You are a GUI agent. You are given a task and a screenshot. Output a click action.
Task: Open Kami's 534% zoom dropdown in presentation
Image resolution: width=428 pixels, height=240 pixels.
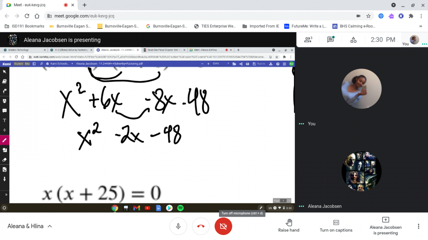click(221, 64)
